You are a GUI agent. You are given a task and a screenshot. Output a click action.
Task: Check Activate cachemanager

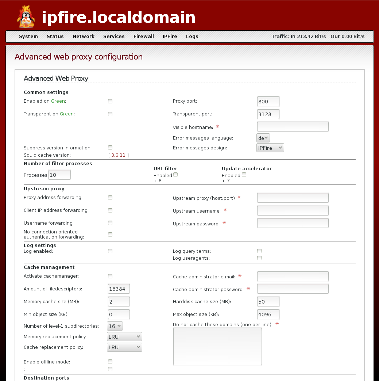[x=110, y=276]
